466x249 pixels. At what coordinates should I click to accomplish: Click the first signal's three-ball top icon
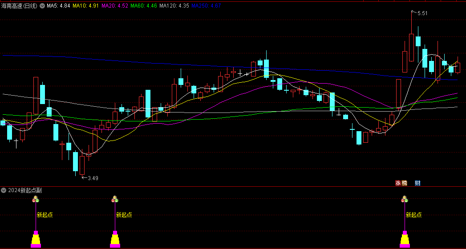click(x=36, y=199)
